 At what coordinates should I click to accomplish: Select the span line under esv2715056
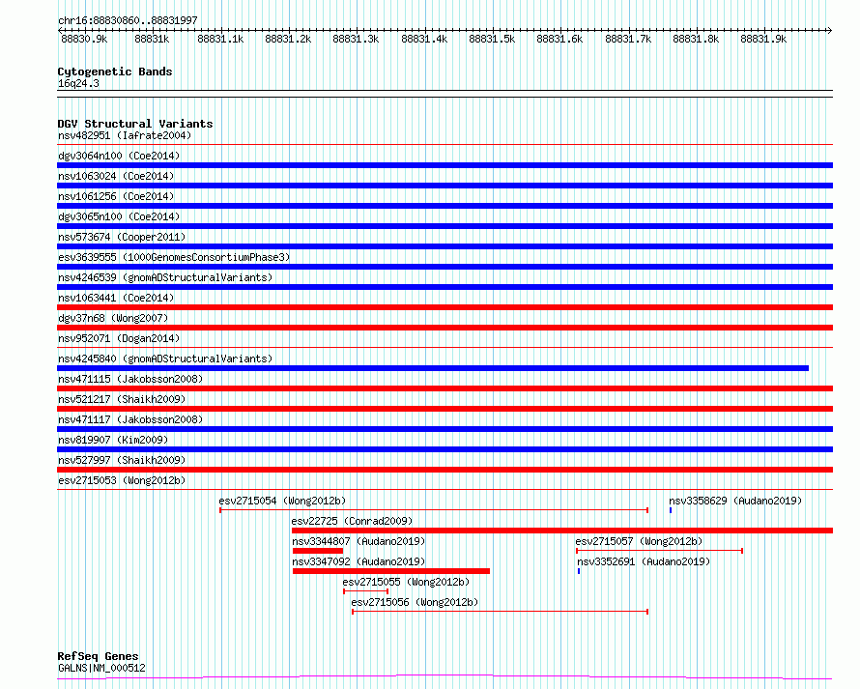click(x=501, y=612)
